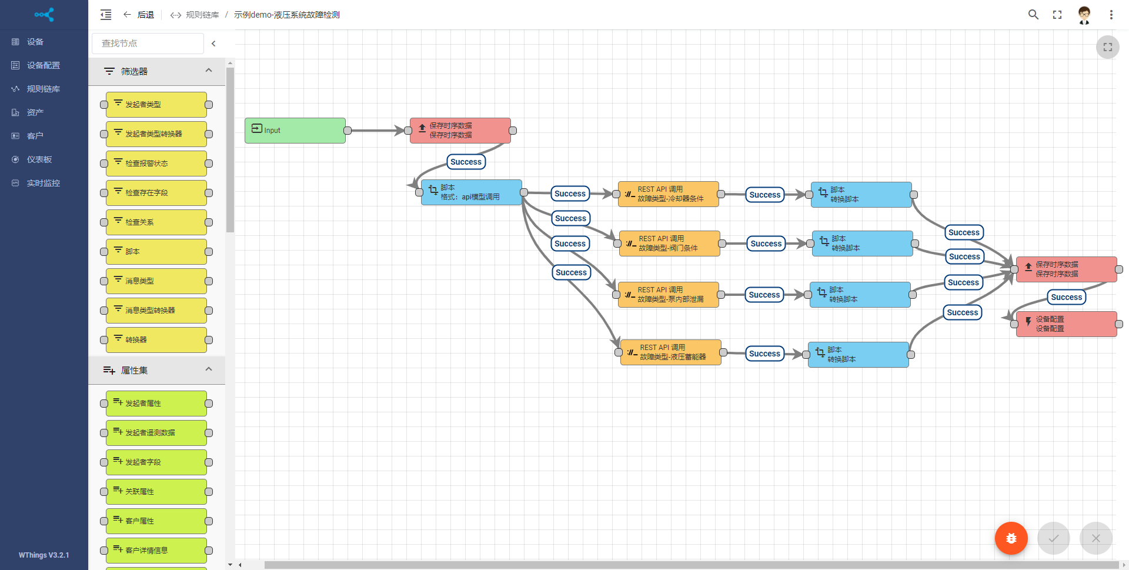Click the palette vertical scrollbar
Image resolution: width=1129 pixels, height=570 pixels.
point(230,150)
